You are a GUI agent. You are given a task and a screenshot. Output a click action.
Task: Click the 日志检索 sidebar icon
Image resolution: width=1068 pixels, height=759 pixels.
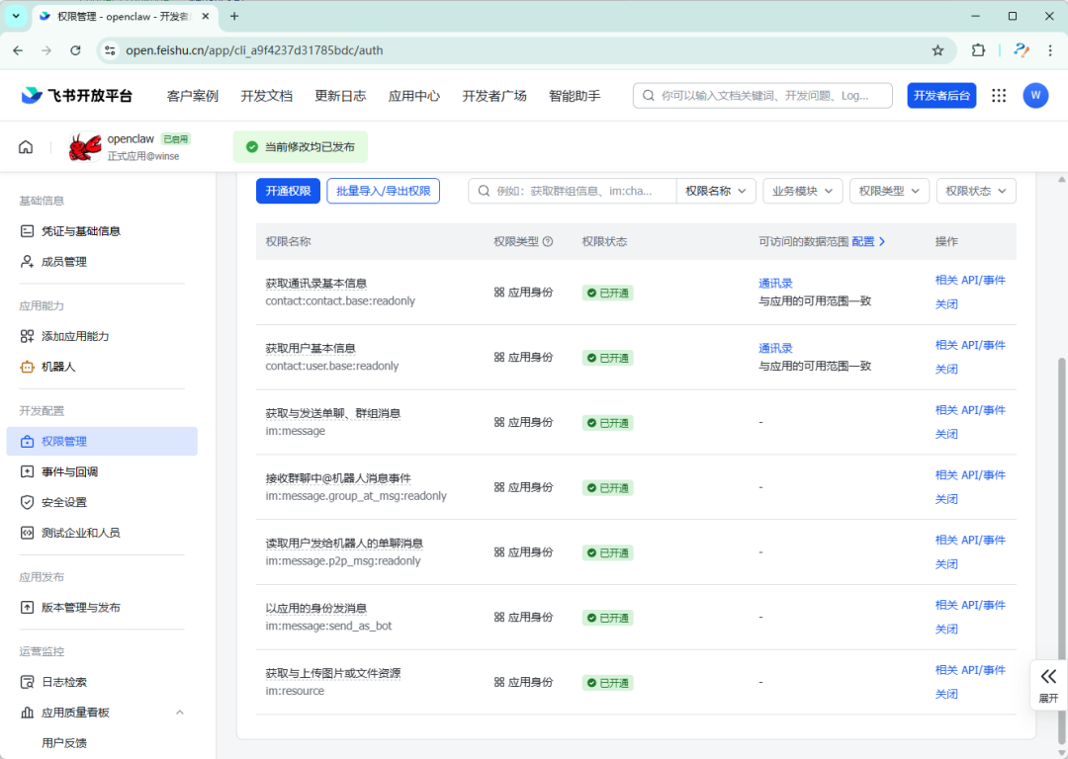click(x=28, y=681)
